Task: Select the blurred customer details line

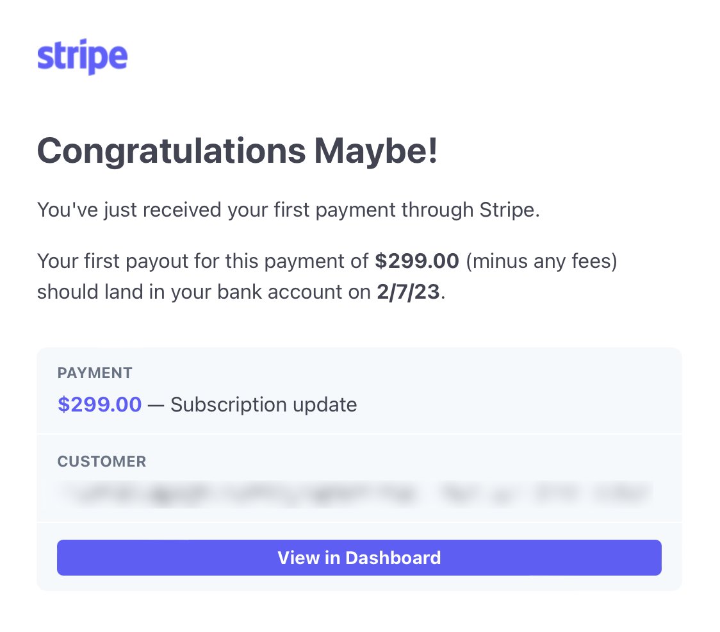Action: pyautogui.click(x=356, y=494)
